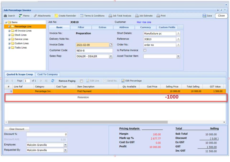Screen dimensions: 230x162
Task: Open the Invoice Date calendar picker
Action: click(111, 45)
